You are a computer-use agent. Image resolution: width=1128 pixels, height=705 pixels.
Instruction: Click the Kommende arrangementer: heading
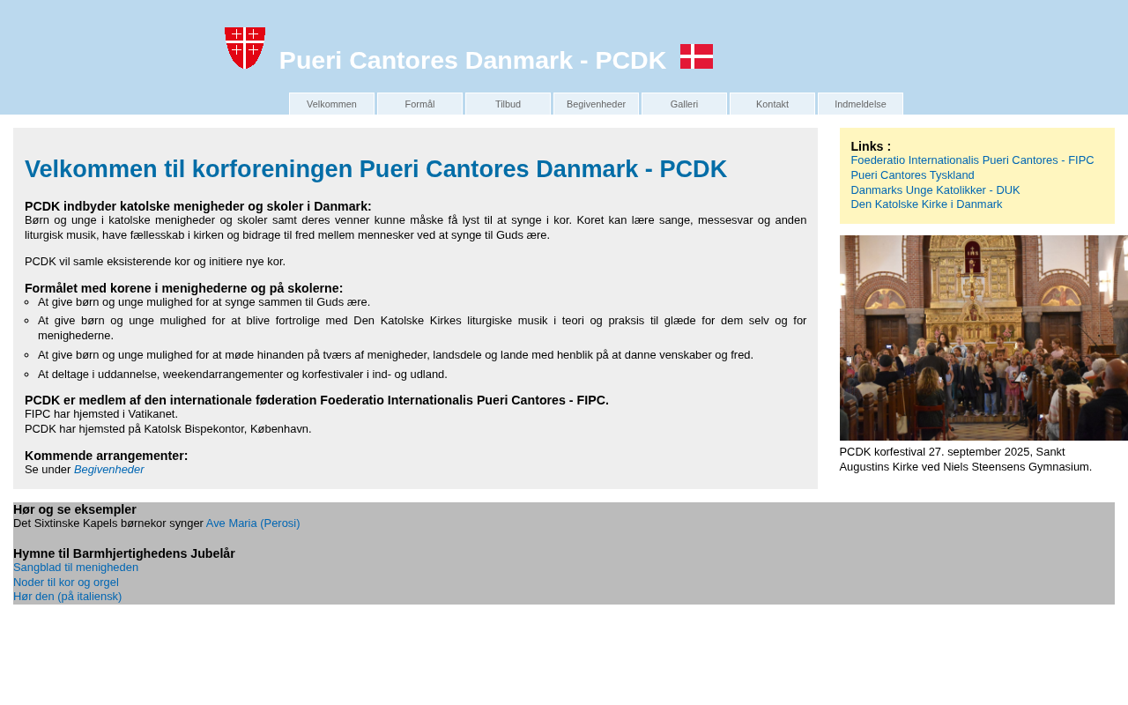coord(107,456)
